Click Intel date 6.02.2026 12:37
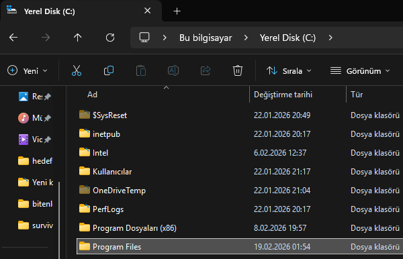 click(280, 153)
